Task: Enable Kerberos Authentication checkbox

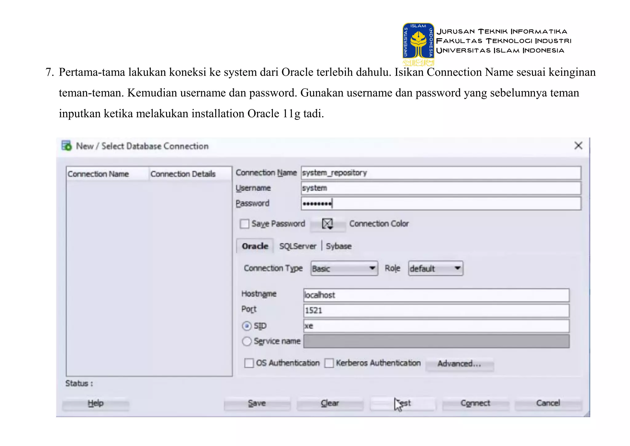Action: click(x=329, y=363)
